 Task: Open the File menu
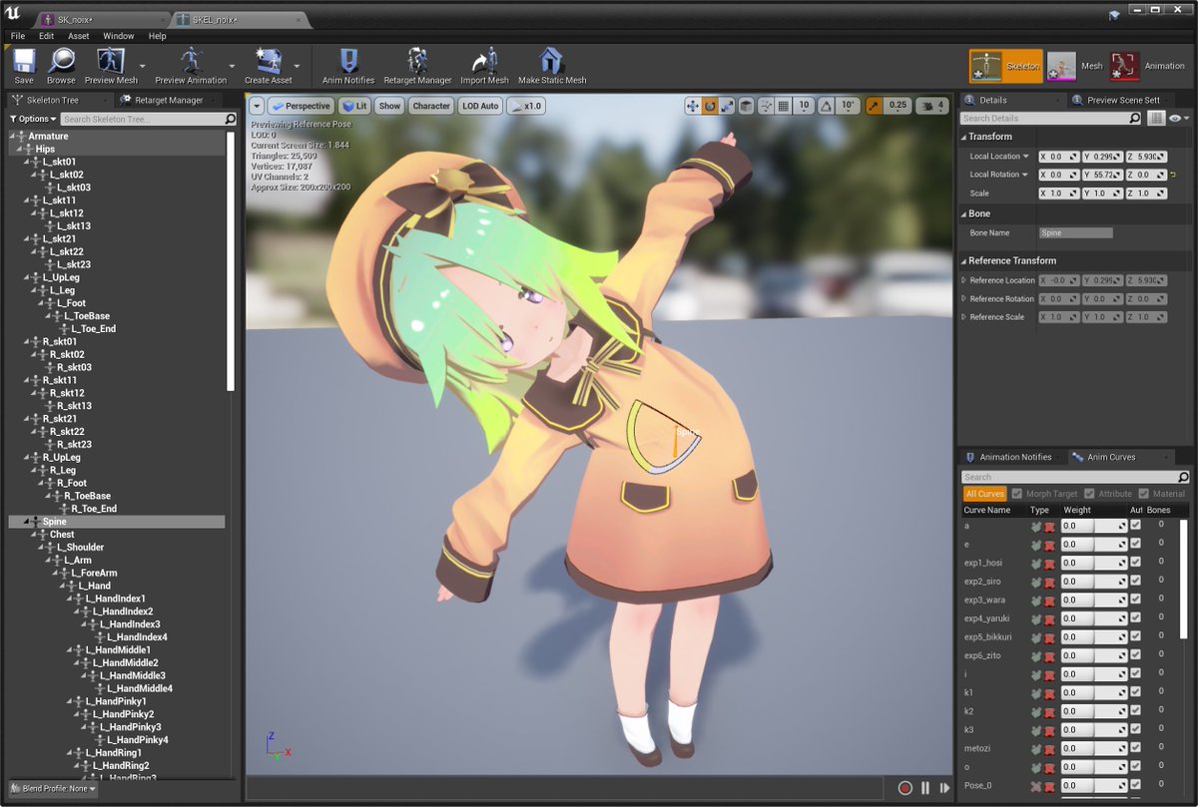[18, 36]
